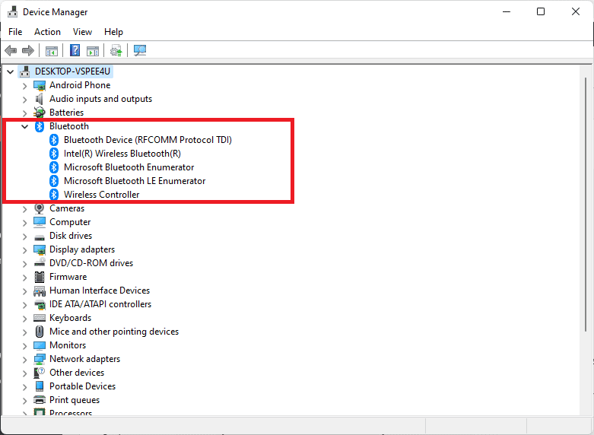This screenshot has height=435, width=594.
Task: Select Microsoft Bluetooth Enumerator text
Action: 129,167
